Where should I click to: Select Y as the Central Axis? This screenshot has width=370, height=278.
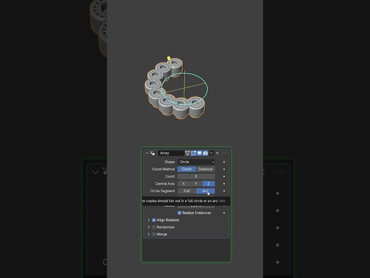click(196, 184)
